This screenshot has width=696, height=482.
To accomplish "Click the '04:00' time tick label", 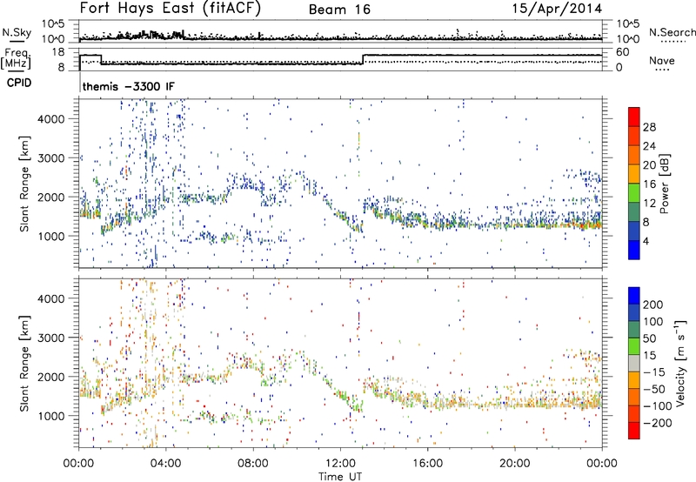I will [166, 464].
